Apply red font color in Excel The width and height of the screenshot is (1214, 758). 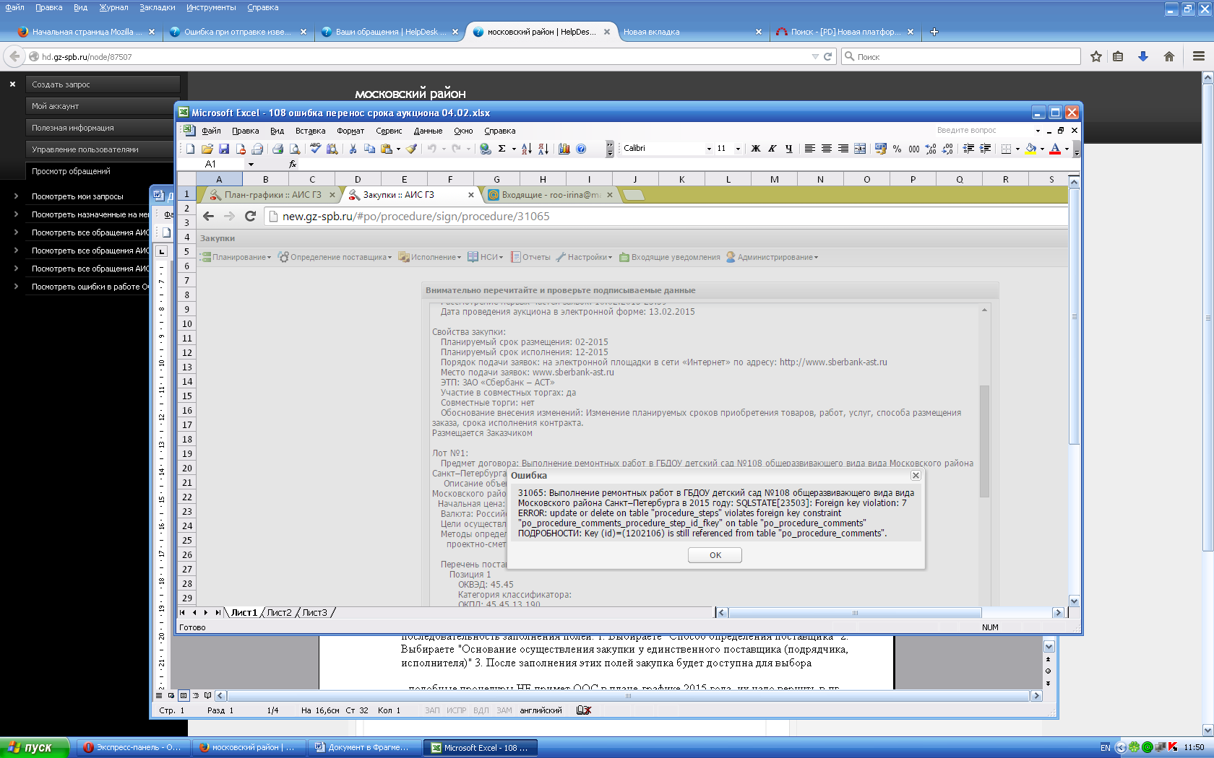tap(1055, 149)
